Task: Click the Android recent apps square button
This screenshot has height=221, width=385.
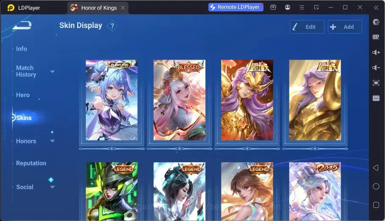Action: 376,205
